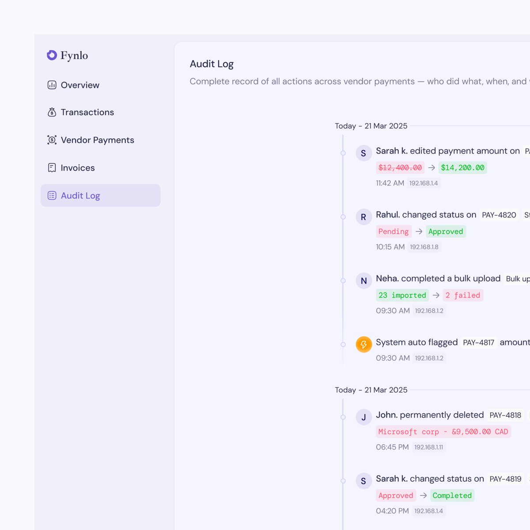
Task: Click the Pending status badge
Action: [x=394, y=231]
